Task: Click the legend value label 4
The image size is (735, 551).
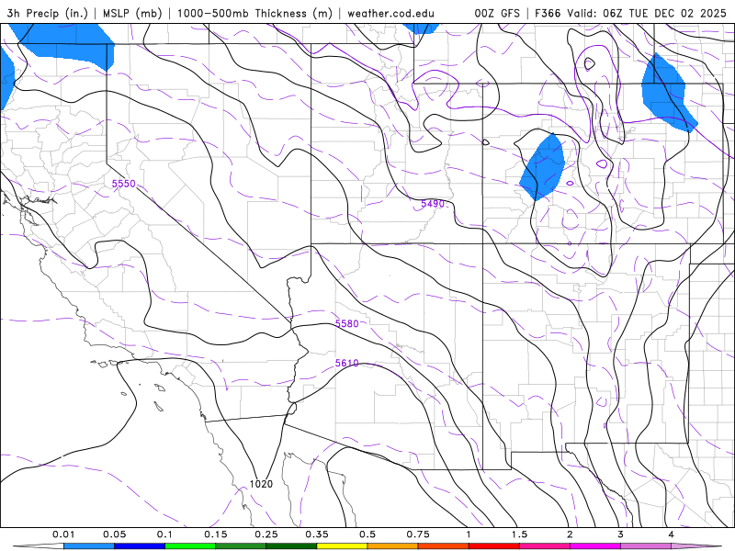Action: (672, 534)
